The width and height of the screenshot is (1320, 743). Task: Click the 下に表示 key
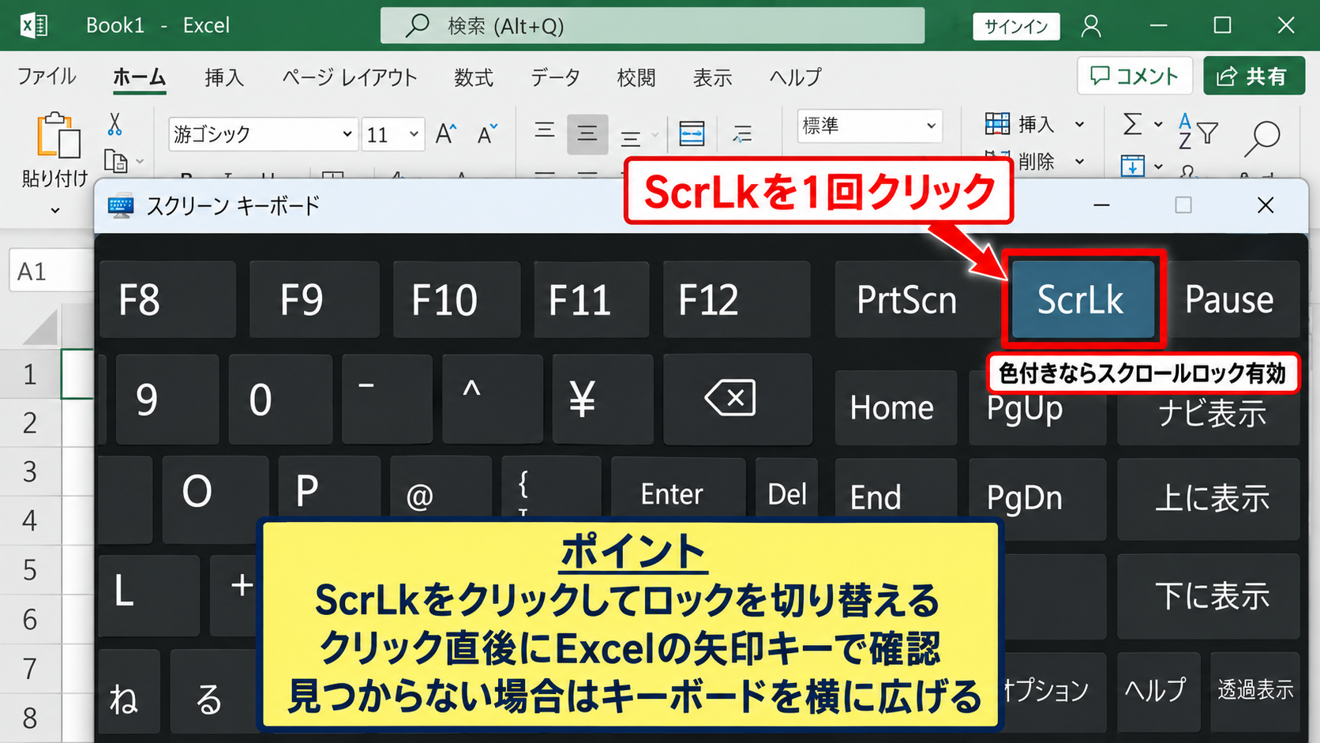(x=1209, y=596)
